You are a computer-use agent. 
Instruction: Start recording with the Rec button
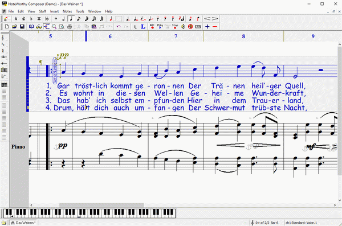pos(152,27)
